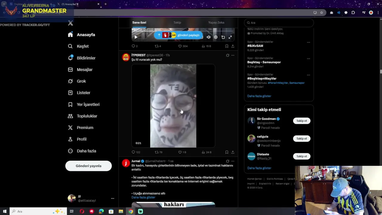Open the X logo home link
382x215 pixels.
(70, 23)
